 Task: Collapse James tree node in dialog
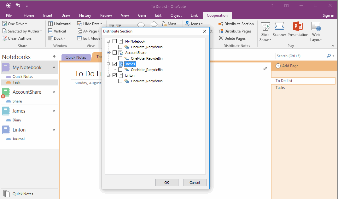click(x=108, y=64)
